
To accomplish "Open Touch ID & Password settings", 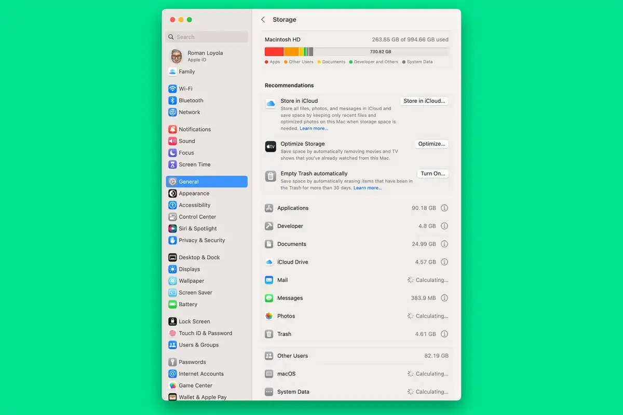I will (x=207, y=334).
